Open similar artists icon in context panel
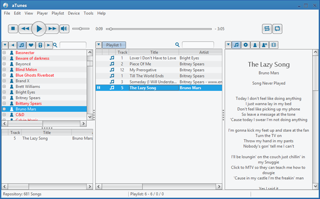The height and width of the screenshot is (199, 320). pos(265,45)
